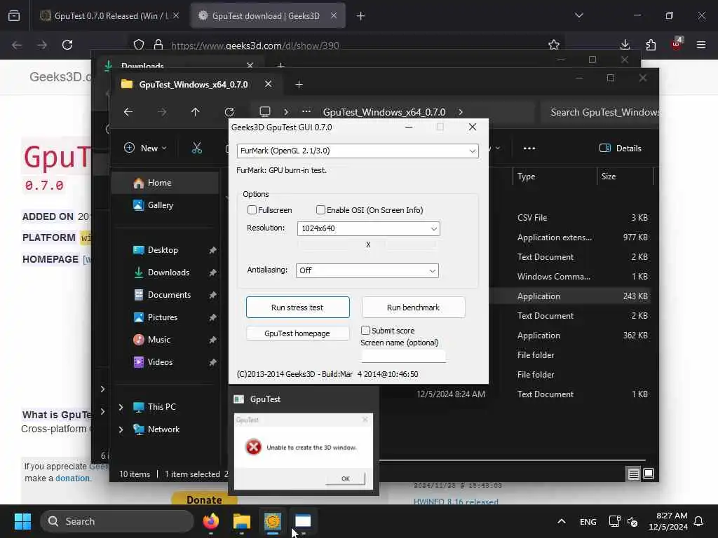718x538 pixels.
Task: Click the Cut scissors icon in File Explorer
Action: tap(196, 148)
